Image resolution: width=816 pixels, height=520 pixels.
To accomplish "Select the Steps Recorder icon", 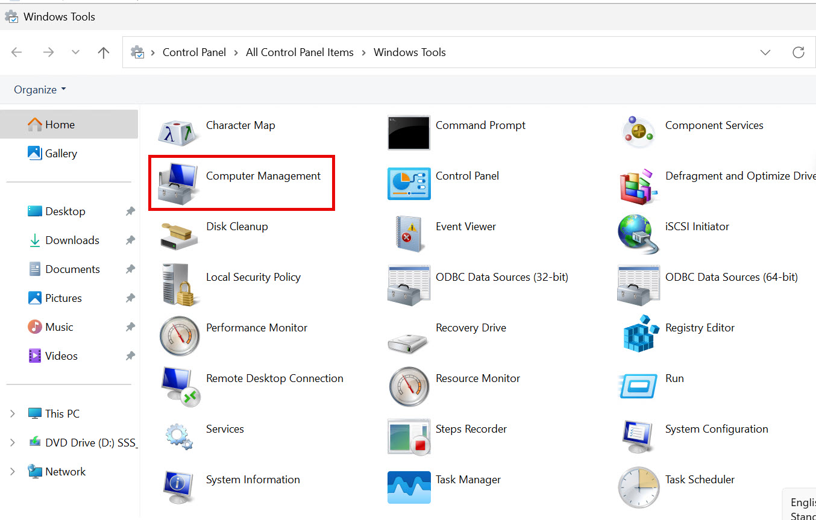I will (409, 437).
